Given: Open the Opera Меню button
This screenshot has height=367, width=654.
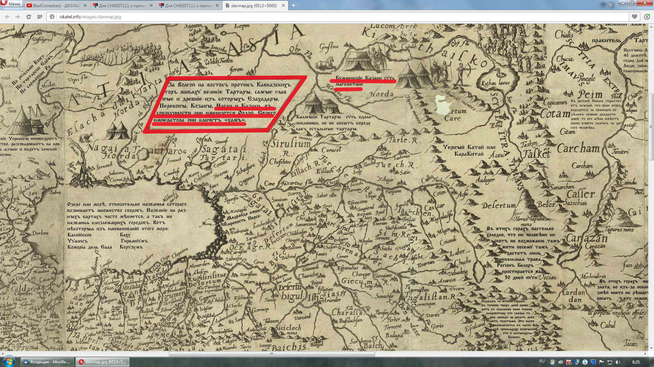Looking at the screenshot, I should (12, 4).
